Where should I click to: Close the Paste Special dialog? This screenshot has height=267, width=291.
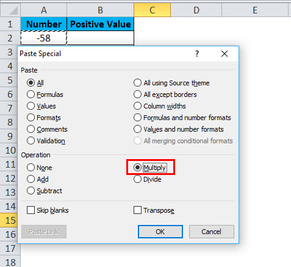pos(225,54)
